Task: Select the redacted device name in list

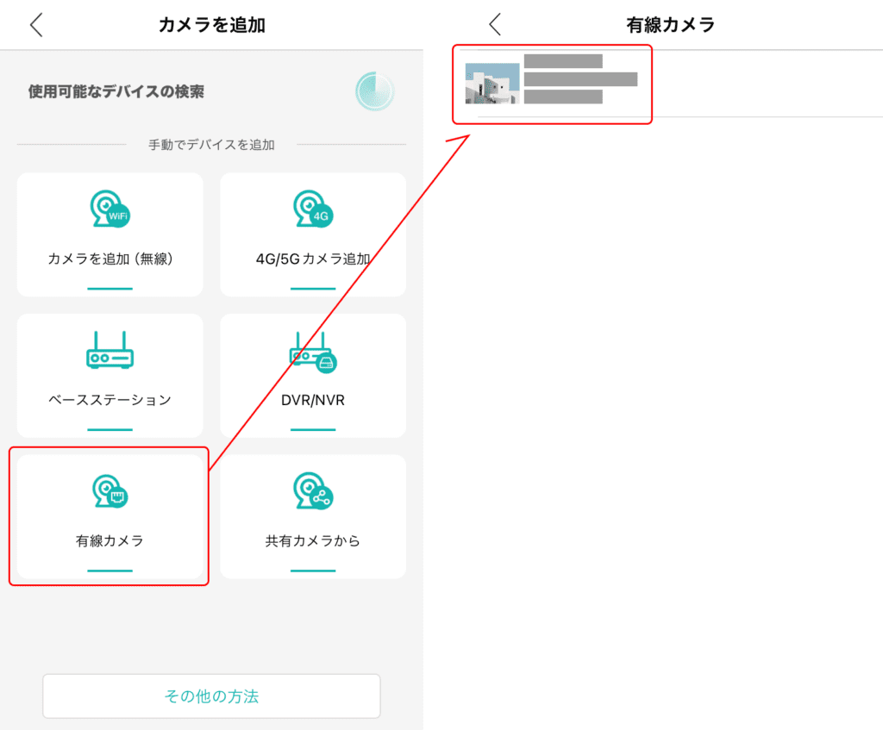Action: [x=563, y=61]
